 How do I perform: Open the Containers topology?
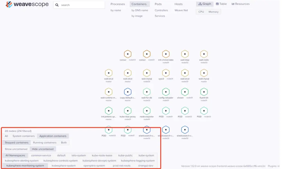pos(139,4)
